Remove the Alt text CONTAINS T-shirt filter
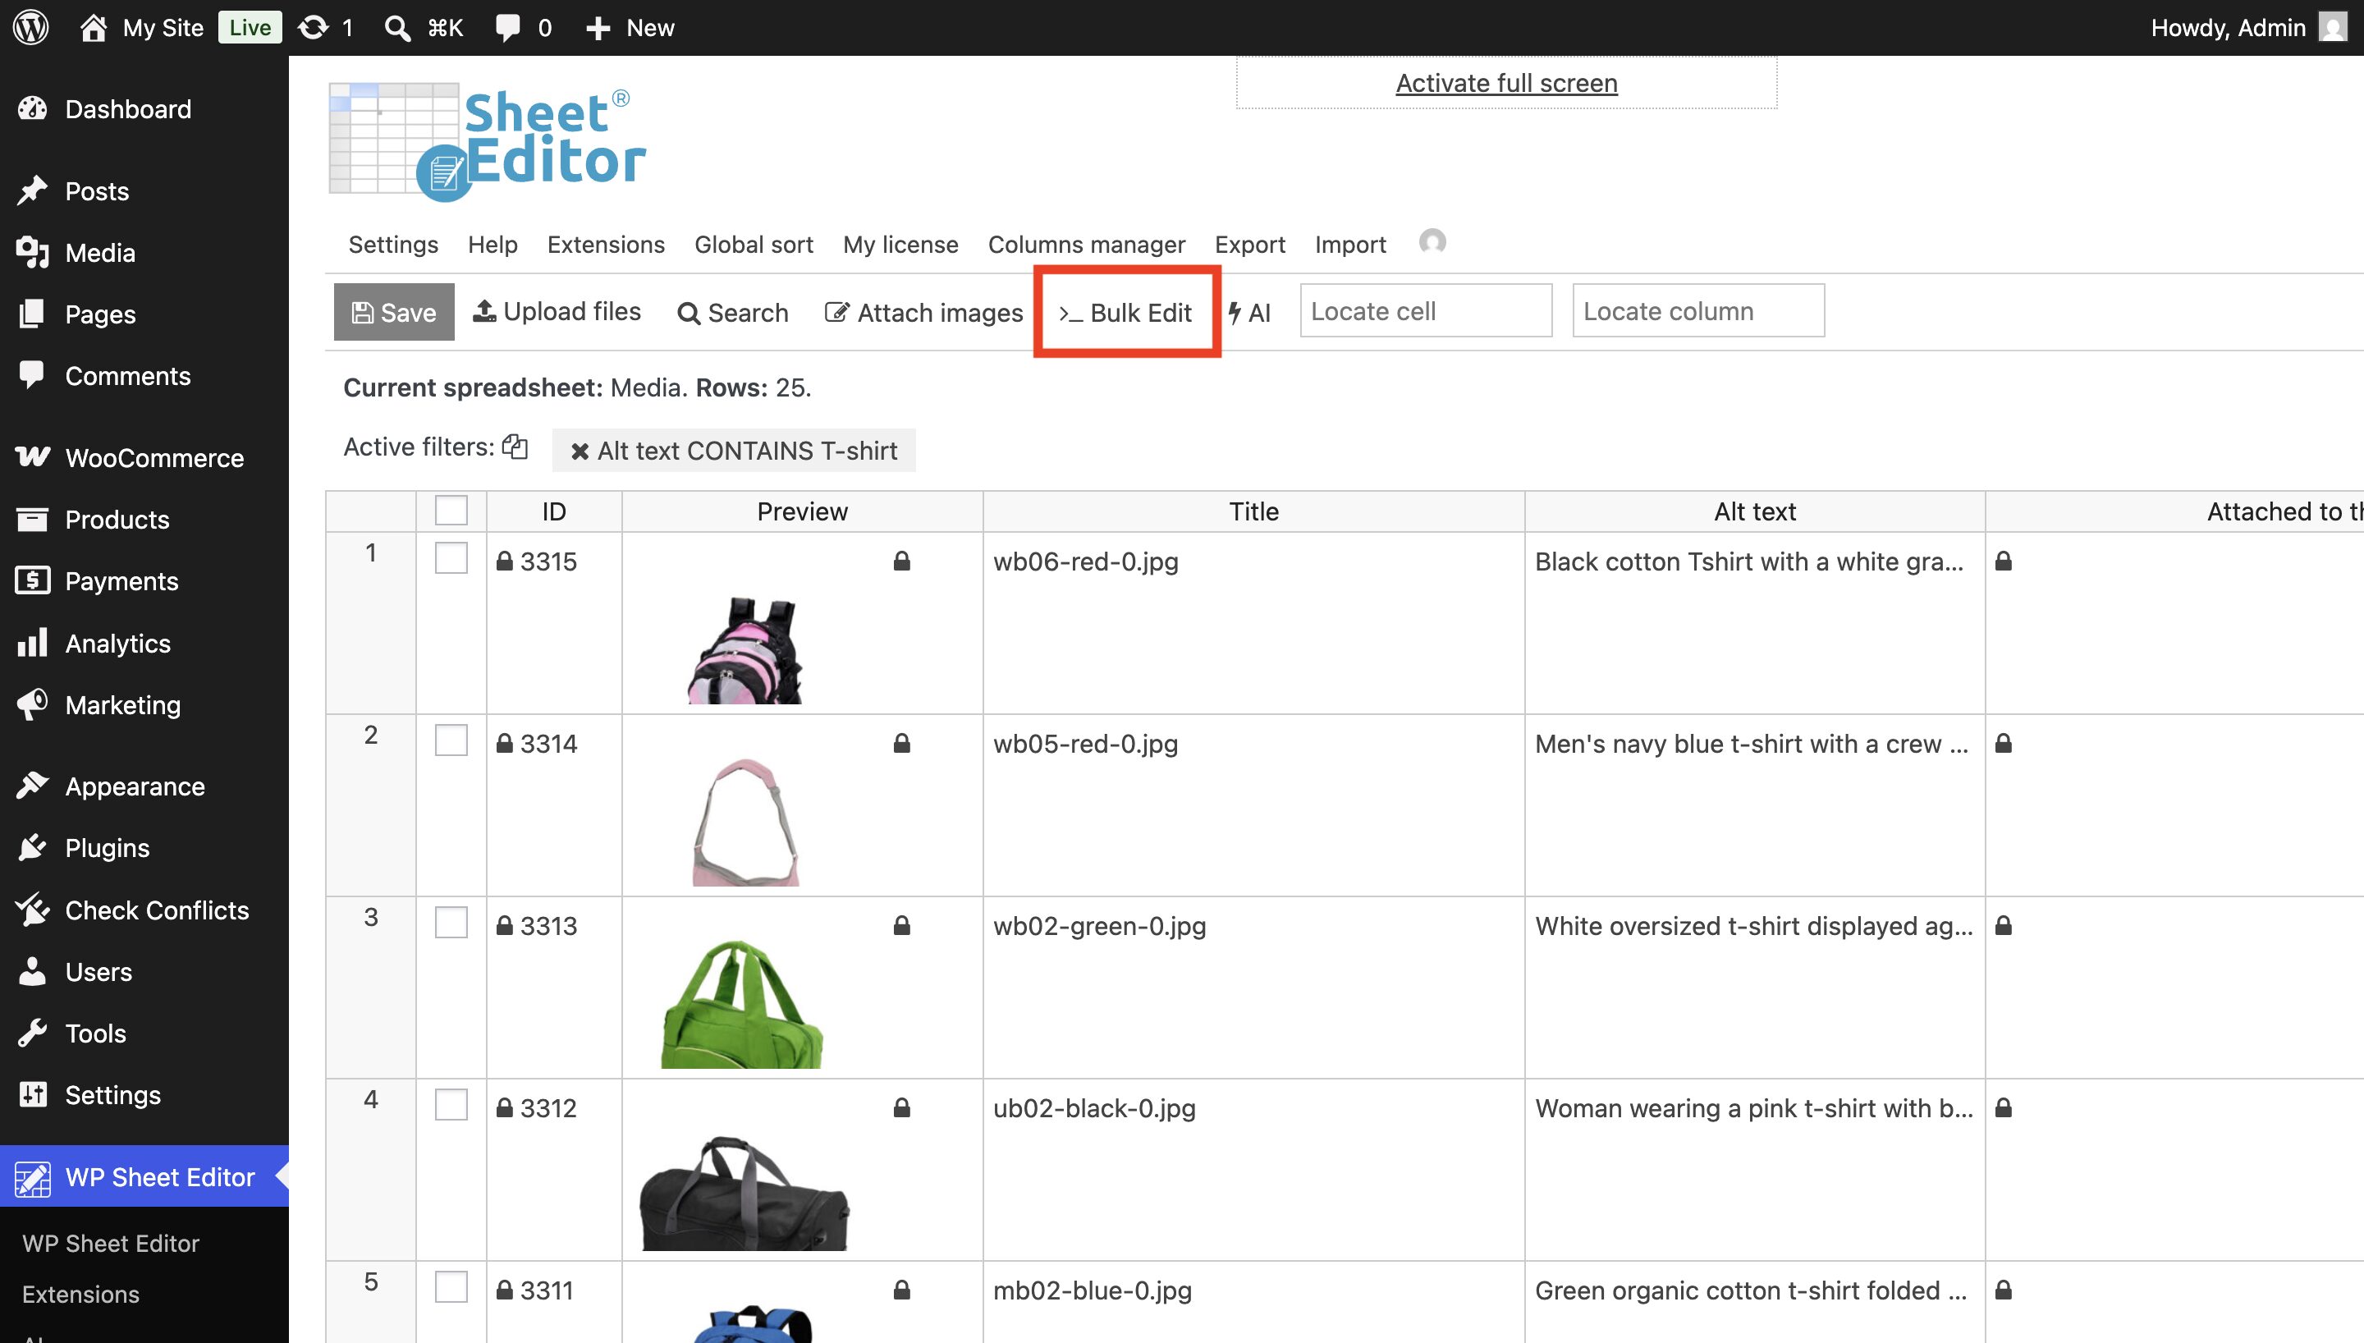Viewport: 2364px width, 1343px height. (x=579, y=451)
